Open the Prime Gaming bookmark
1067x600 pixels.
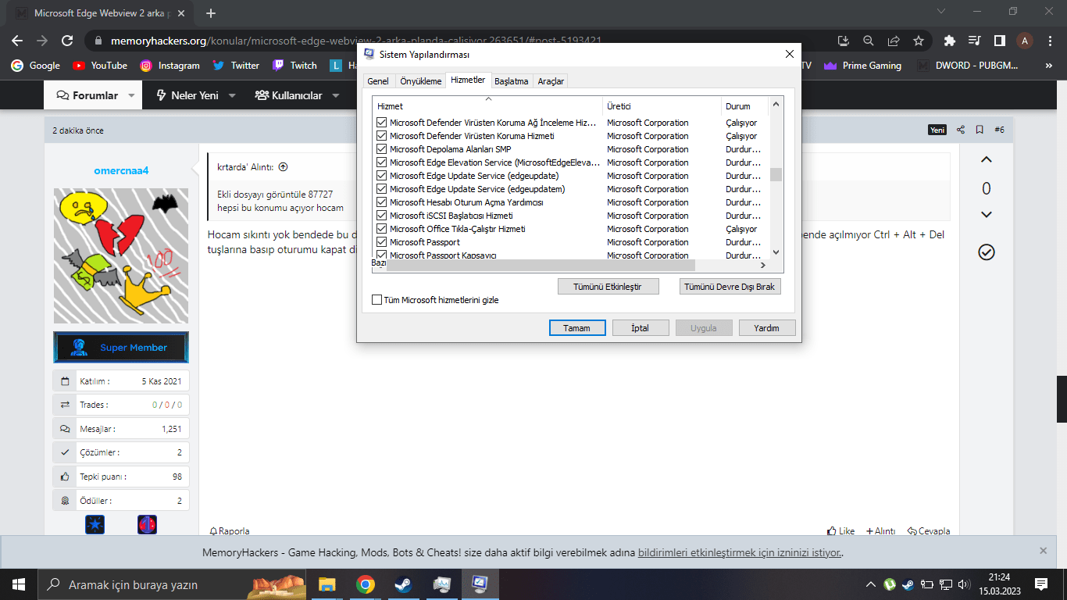[862, 66]
